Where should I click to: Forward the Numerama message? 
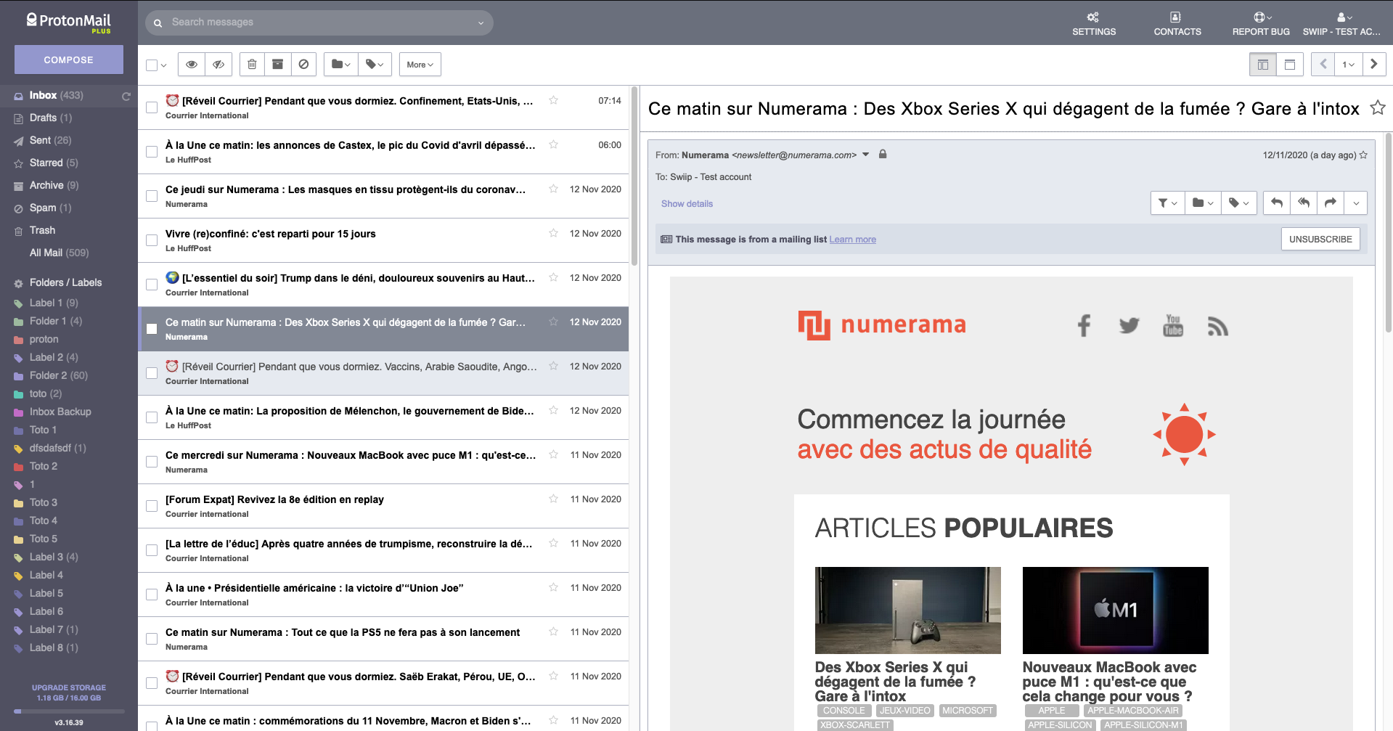1331,203
